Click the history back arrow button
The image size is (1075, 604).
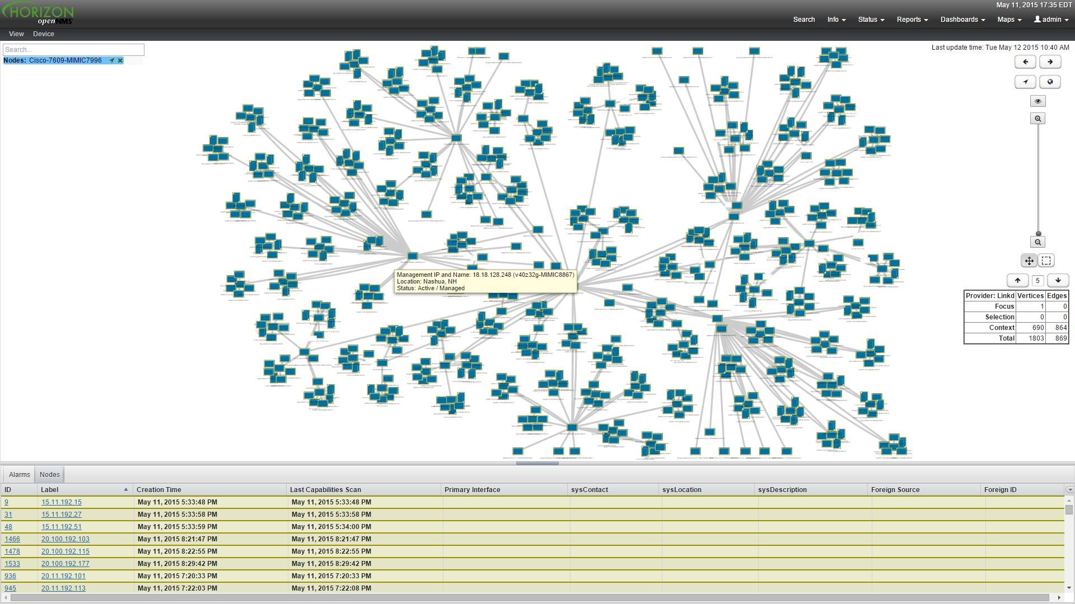click(x=1025, y=62)
